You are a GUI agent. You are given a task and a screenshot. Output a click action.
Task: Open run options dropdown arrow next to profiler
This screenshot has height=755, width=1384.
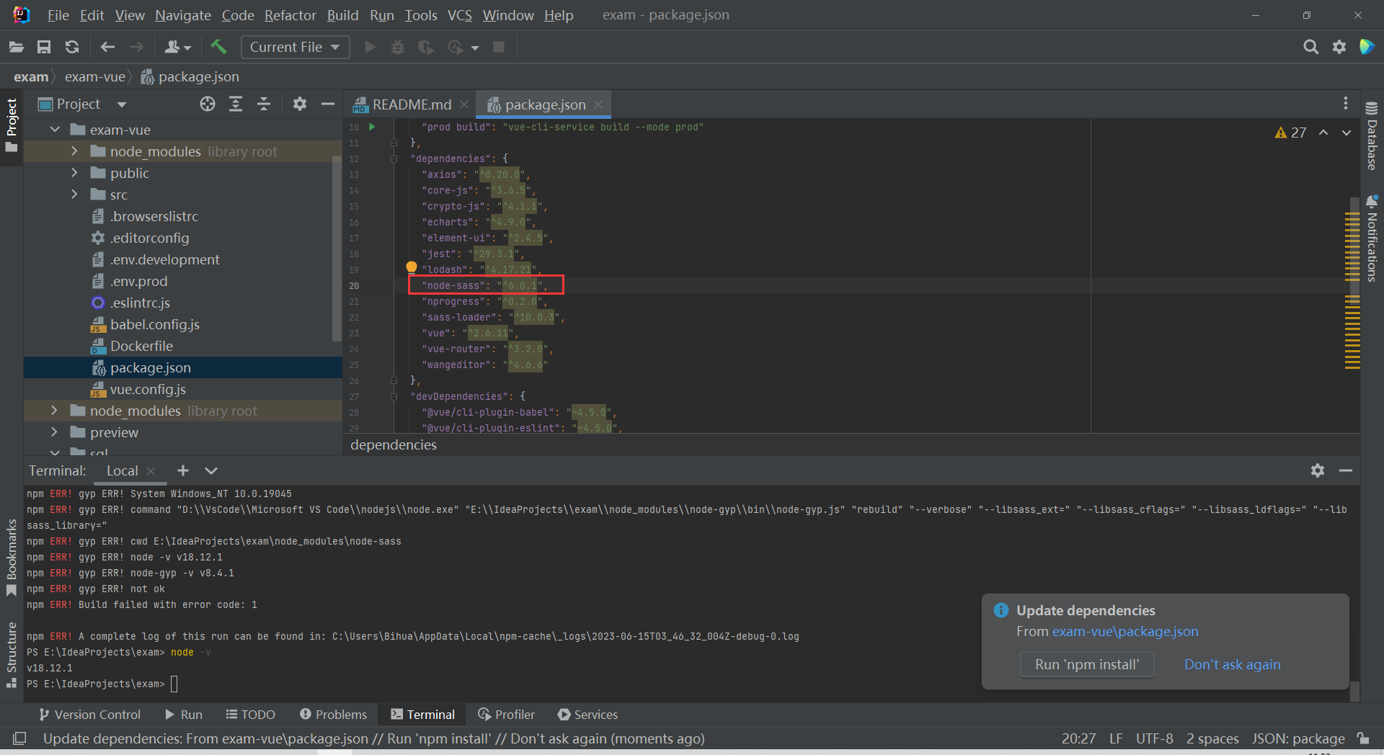pyautogui.click(x=475, y=48)
